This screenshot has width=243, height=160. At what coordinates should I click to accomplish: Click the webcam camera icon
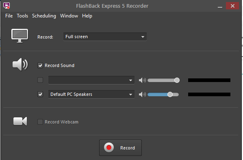tap(20, 121)
